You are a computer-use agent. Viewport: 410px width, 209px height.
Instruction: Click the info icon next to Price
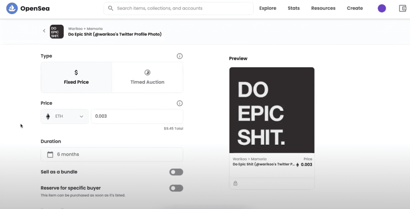point(179,103)
